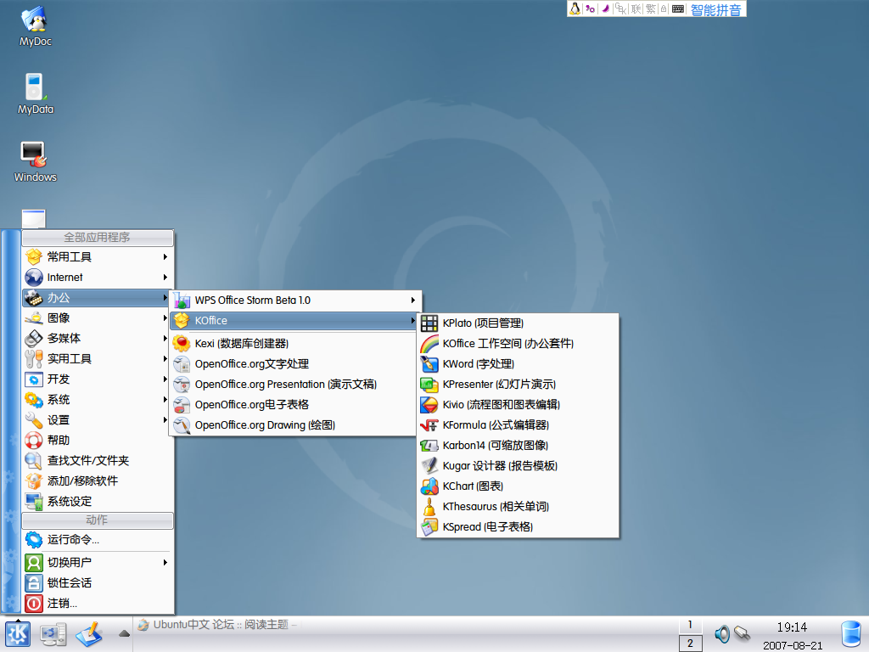Click the volume speaker tray icon

722,633
